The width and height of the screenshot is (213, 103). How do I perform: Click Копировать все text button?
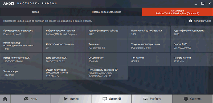coord(202,21)
